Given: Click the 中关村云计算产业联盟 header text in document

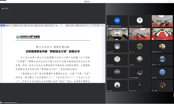Looking at the screenshot, I should point(30,37).
